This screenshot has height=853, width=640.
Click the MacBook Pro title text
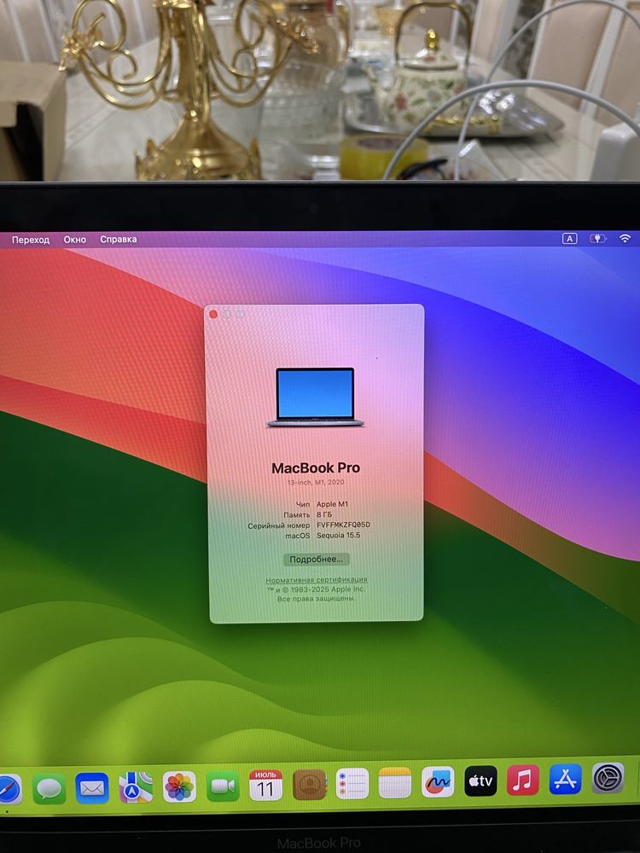[x=316, y=467]
